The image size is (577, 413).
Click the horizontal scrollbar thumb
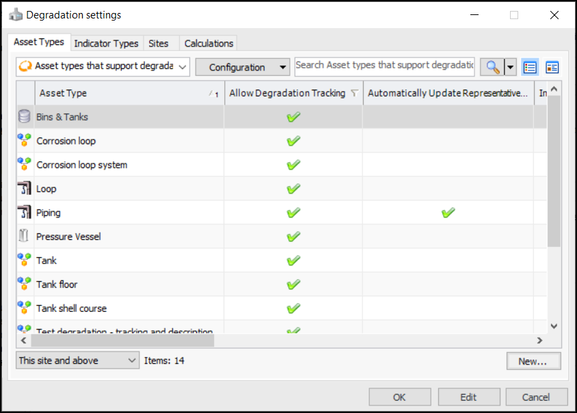point(122,340)
